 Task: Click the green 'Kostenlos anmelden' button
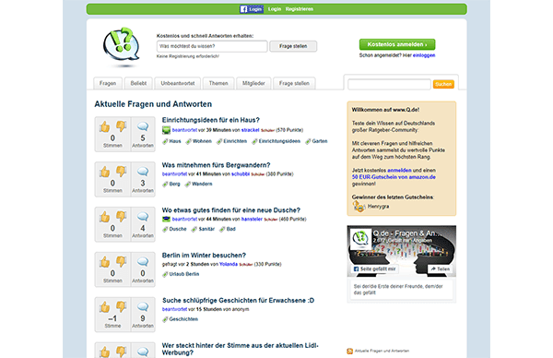(x=397, y=44)
